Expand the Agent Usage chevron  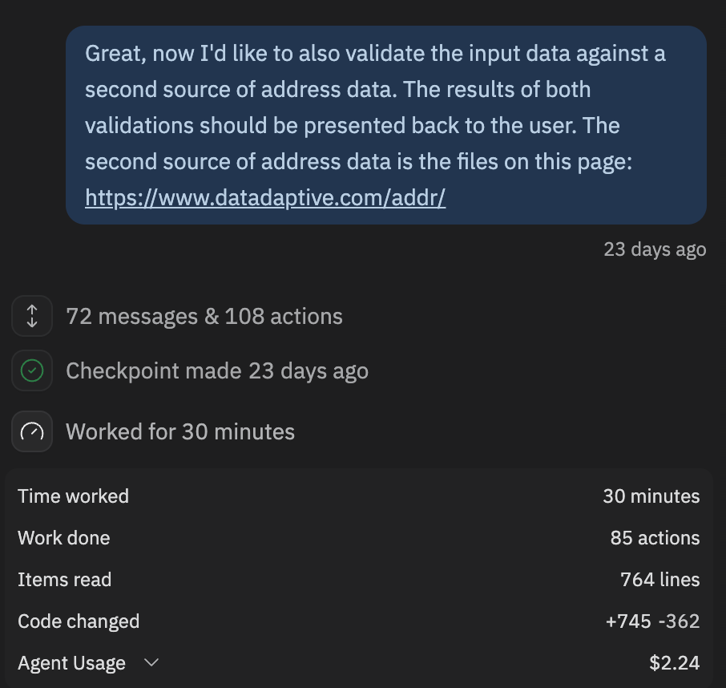151,663
